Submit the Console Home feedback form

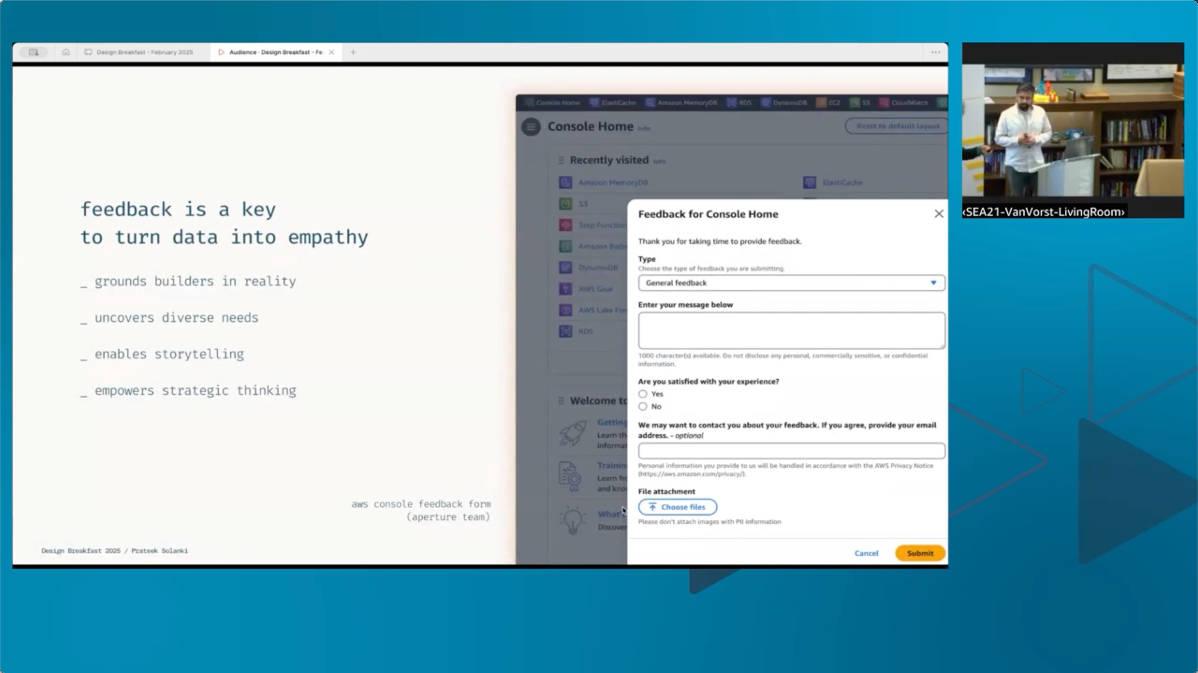[x=919, y=553]
